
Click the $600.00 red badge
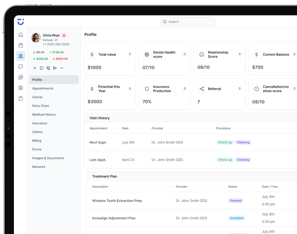pyautogui.click(x=60, y=59)
